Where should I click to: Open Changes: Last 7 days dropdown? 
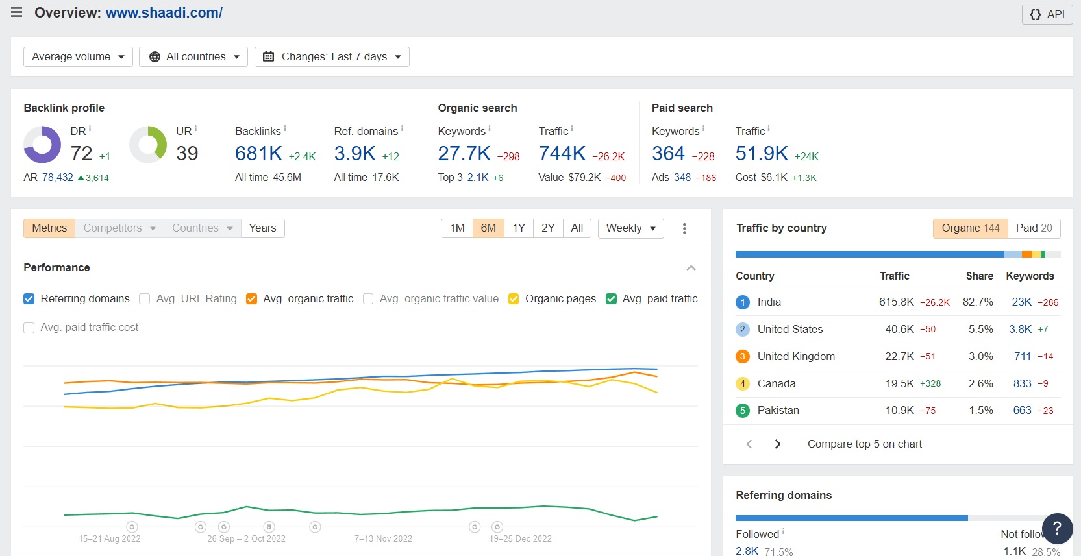click(x=332, y=56)
